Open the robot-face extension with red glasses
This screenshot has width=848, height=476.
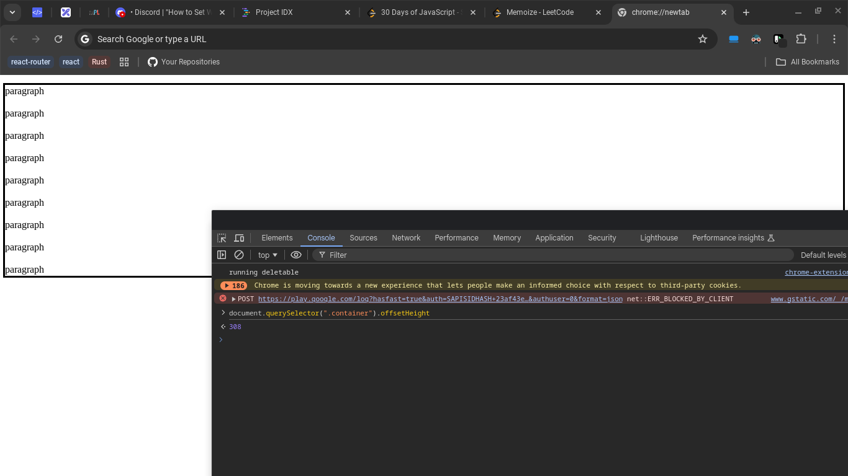[x=756, y=39]
